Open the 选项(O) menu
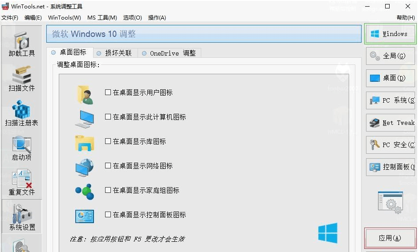Screen dimensions: 419x252 (x=133, y=18)
